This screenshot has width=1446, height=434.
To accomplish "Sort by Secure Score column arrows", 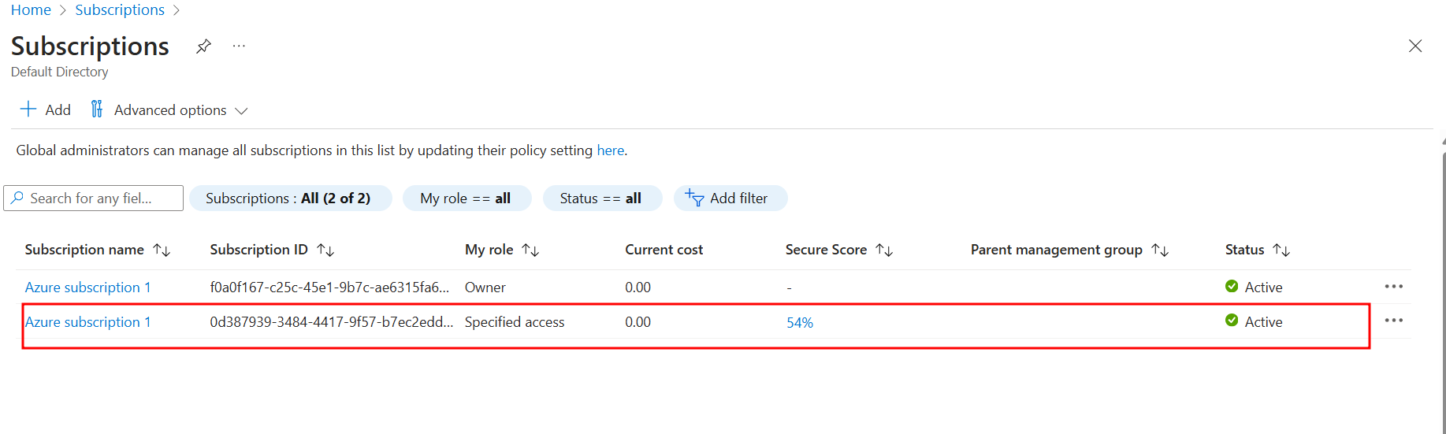I will [884, 250].
